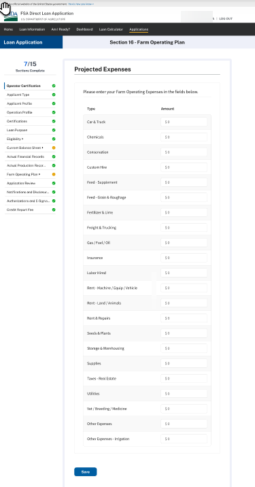The width and height of the screenshot is (255, 487).
Task: Select the Car & Truck amount field
Action: coord(184,122)
